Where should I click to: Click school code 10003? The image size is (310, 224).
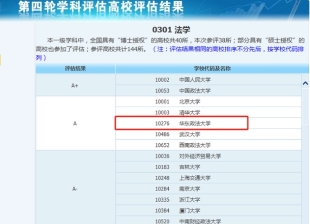point(162,112)
